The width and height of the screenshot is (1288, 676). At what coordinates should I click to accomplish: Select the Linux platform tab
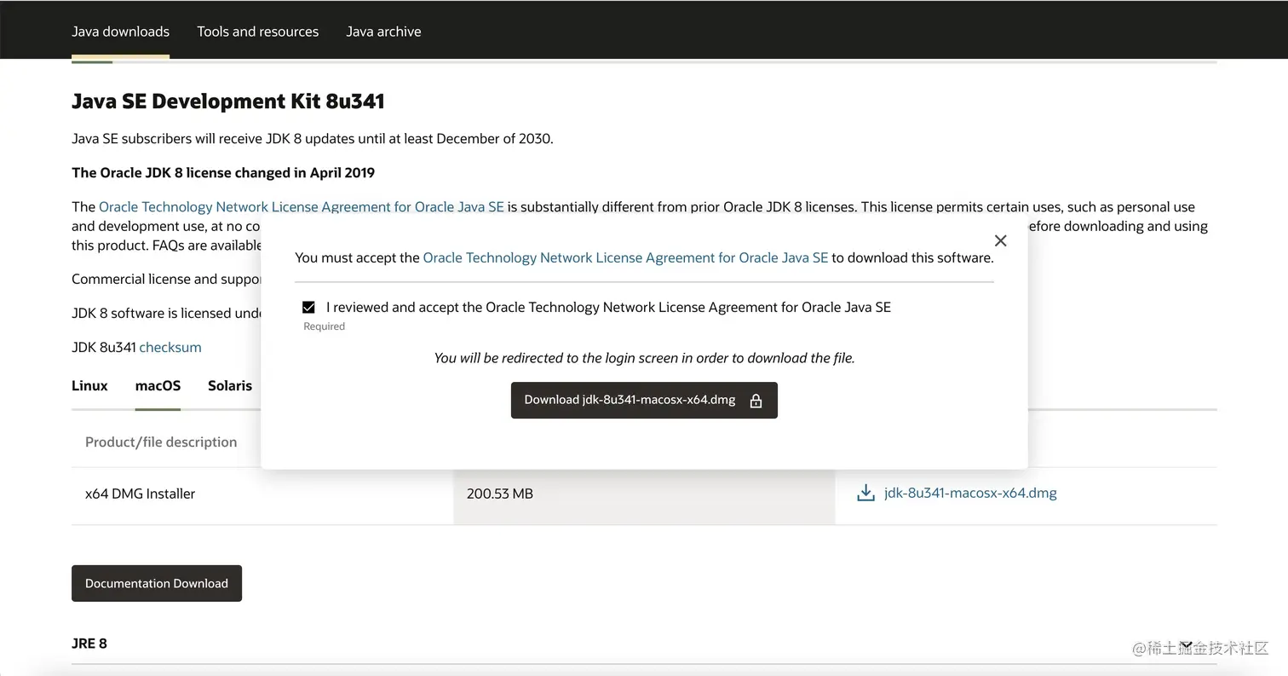coord(89,385)
